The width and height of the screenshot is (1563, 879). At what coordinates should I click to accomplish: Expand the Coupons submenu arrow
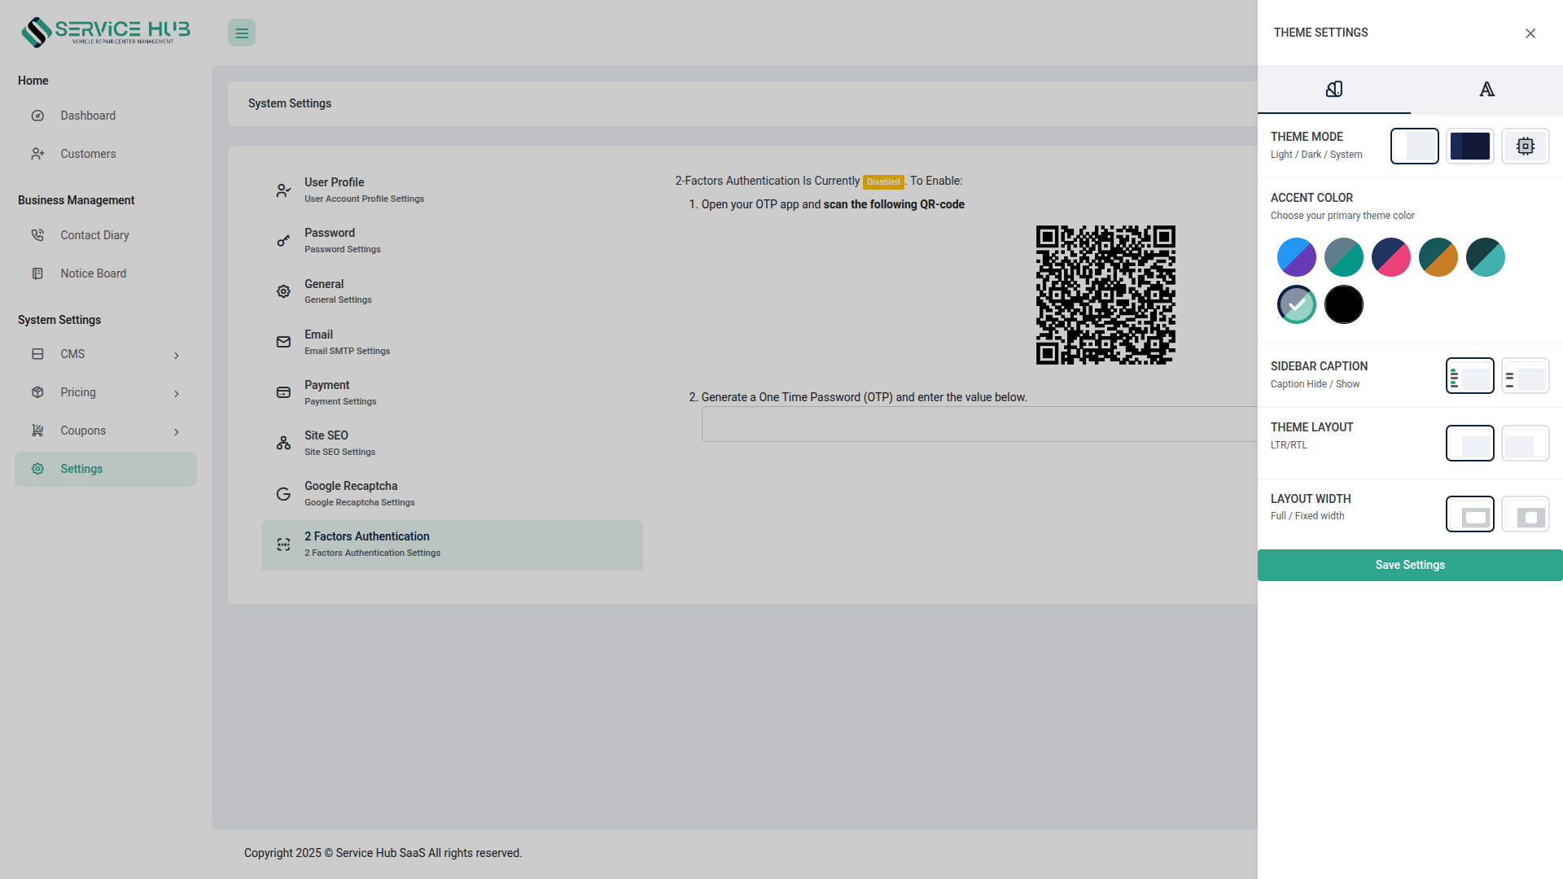pos(177,431)
